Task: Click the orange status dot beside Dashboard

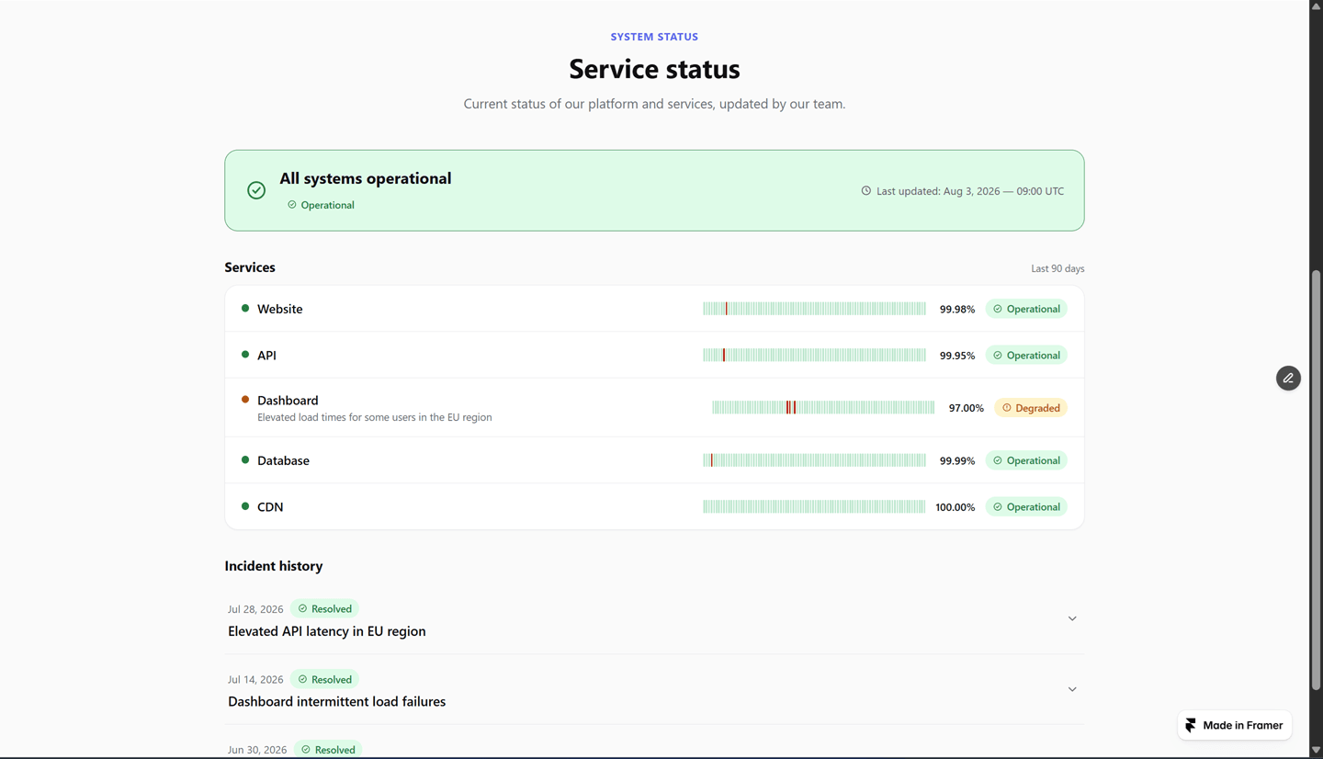Action: pos(245,400)
